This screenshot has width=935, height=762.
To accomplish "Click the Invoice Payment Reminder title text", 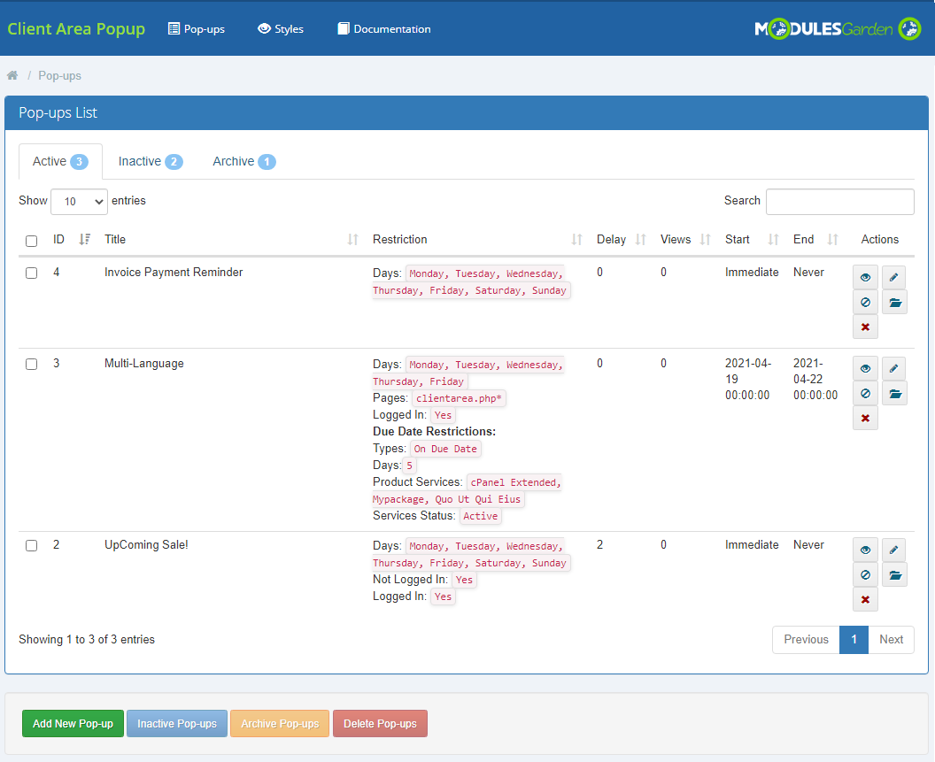I will point(174,273).
